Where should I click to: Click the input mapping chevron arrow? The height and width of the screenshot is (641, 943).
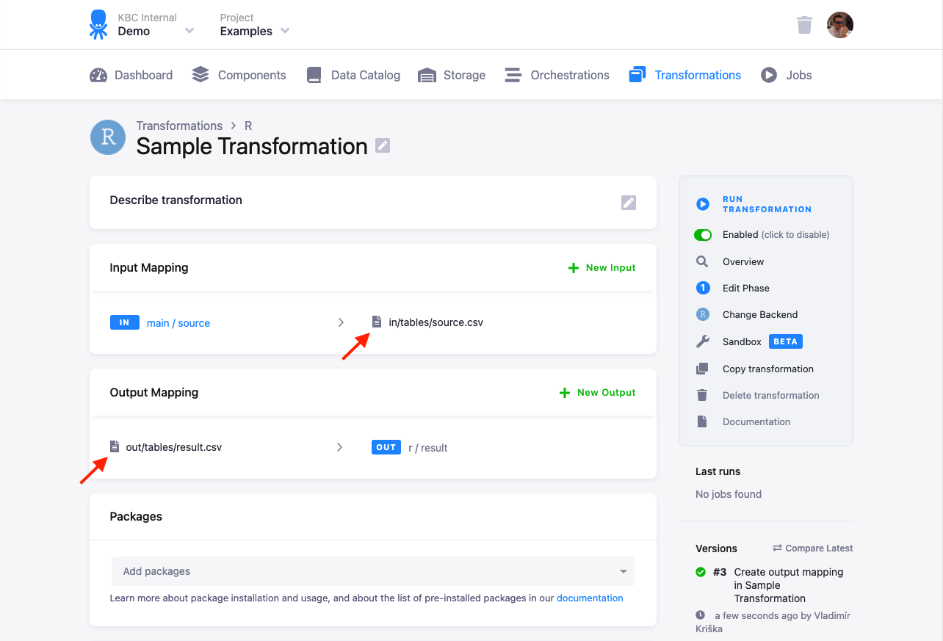(x=341, y=322)
